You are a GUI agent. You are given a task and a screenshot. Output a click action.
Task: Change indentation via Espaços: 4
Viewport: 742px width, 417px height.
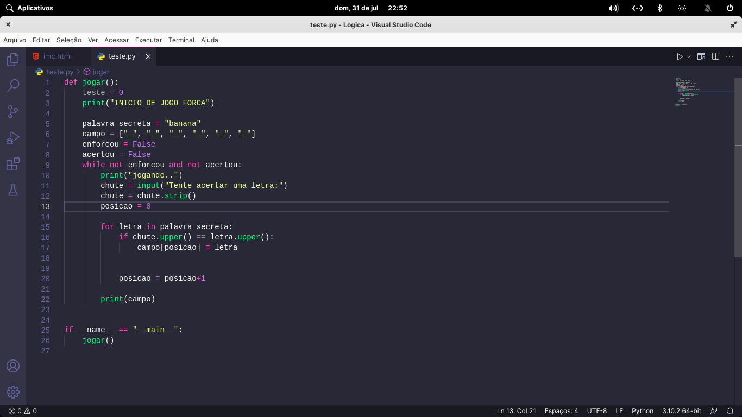pos(561,411)
